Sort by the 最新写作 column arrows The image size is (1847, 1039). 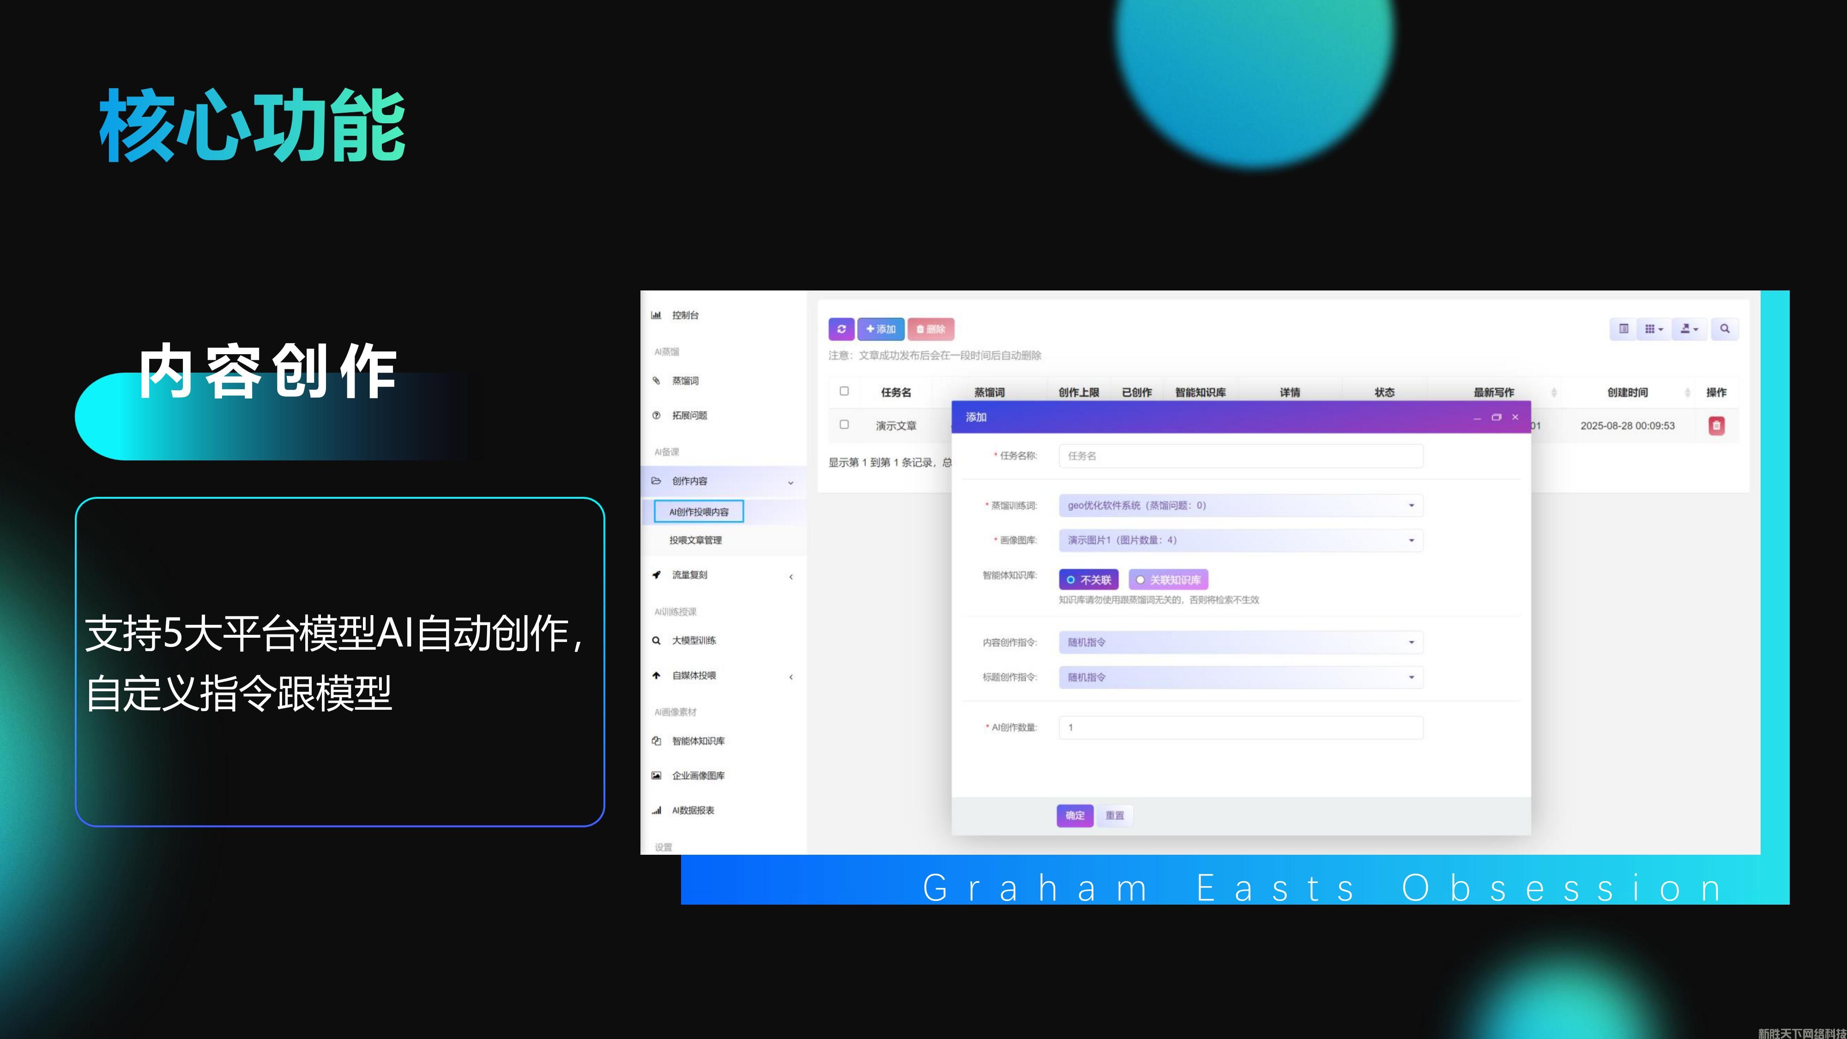pyautogui.click(x=1554, y=392)
